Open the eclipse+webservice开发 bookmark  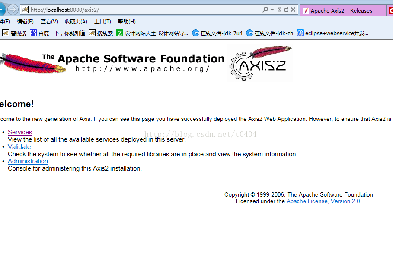coord(332,33)
